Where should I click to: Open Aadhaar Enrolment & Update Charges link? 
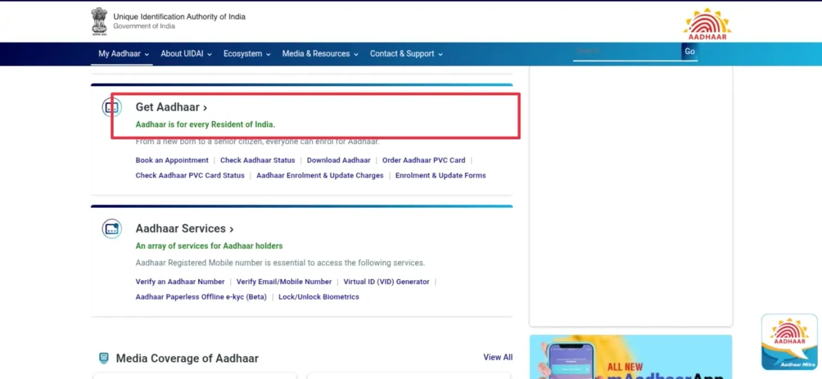coord(320,175)
